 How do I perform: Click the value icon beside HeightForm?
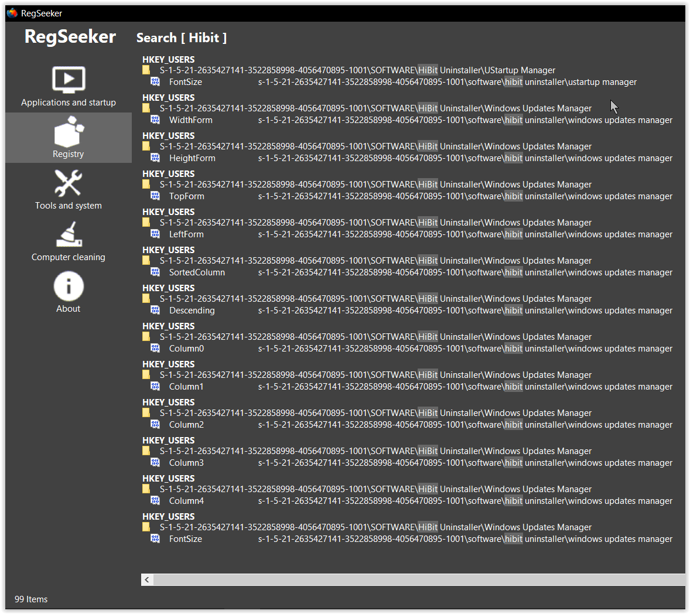coord(155,158)
